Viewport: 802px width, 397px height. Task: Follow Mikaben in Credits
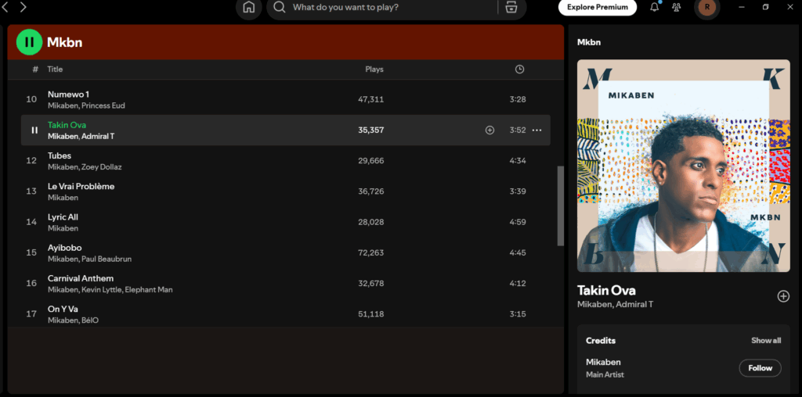(760, 368)
